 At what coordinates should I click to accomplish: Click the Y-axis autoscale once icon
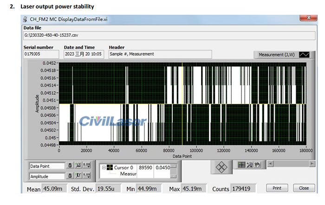pos(78,176)
